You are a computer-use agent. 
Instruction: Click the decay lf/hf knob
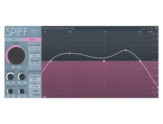tap(22, 91)
